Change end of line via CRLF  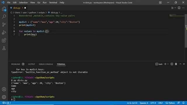tap(160, 103)
